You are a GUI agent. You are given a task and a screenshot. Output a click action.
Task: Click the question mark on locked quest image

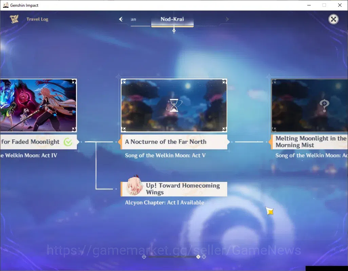(324, 105)
